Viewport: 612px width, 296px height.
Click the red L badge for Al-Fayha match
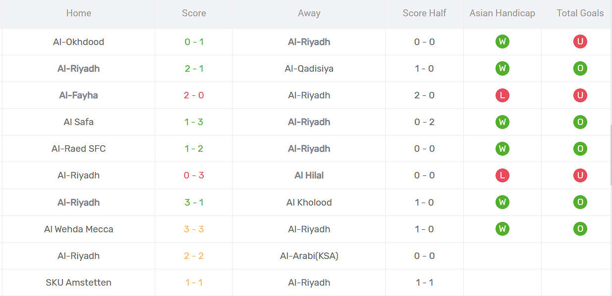point(502,95)
